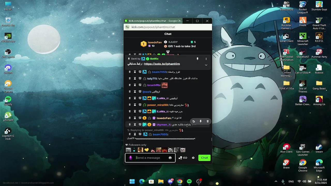Screen dimensions: 331x186
Task: Collapse the gift leaderboard arrow
Action: click(168, 52)
